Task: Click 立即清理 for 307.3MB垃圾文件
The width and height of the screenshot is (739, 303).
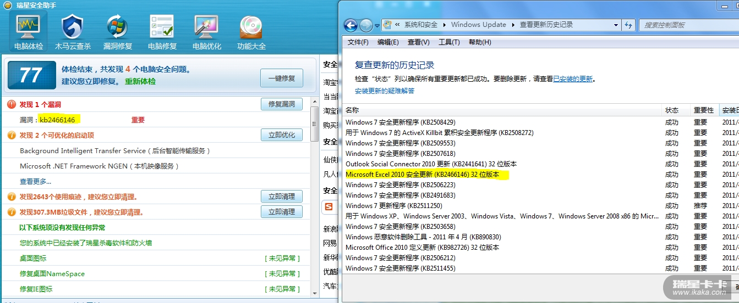Action: tap(282, 212)
